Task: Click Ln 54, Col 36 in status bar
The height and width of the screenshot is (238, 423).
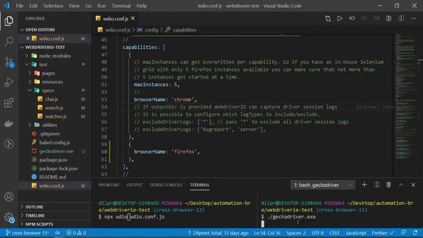Action: pyautogui.click(x=267, y=233)
